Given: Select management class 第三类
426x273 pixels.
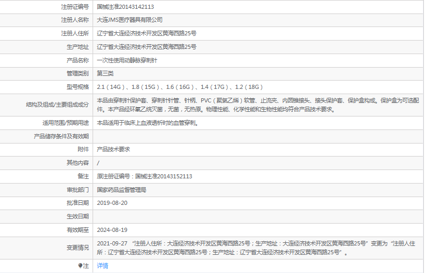Looking at the screenshot, I should [105, 73].
